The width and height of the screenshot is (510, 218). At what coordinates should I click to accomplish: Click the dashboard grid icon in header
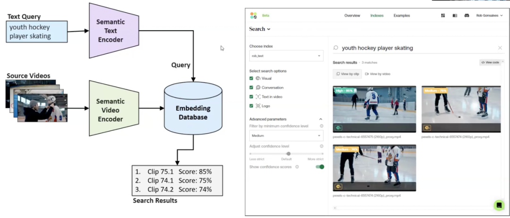443,16
